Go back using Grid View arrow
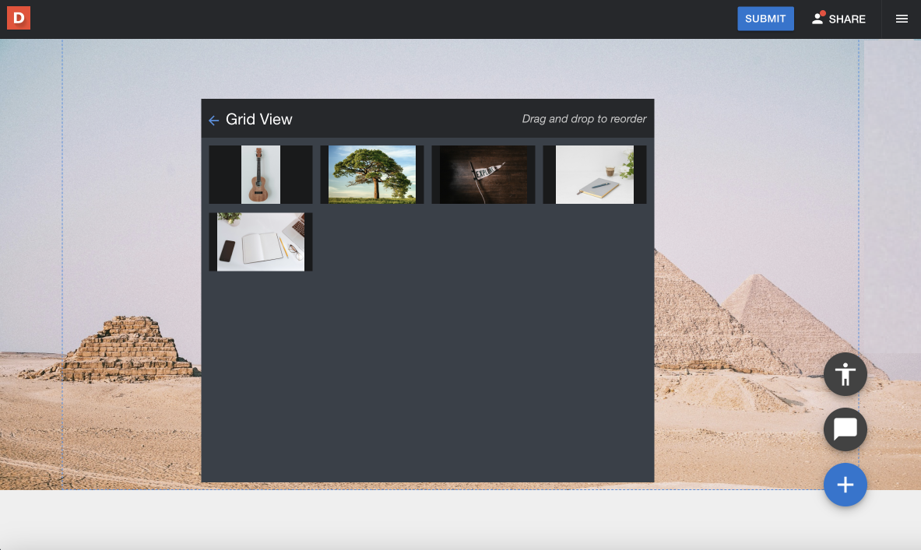 click(214, 121)
